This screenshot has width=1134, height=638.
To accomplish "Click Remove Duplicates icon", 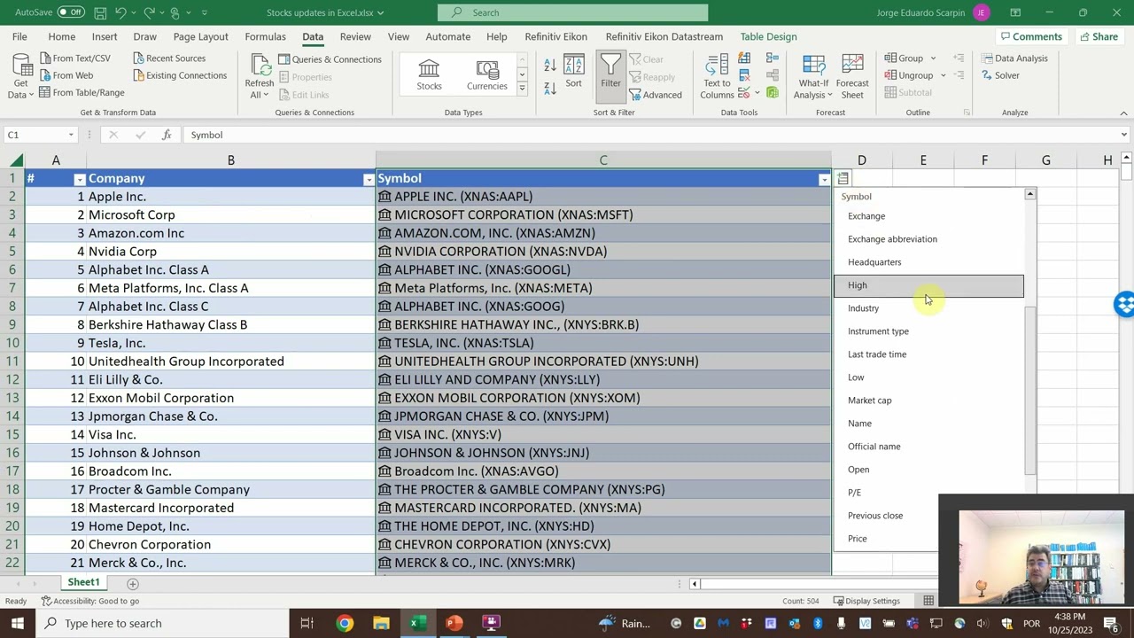I will (744, 76).
